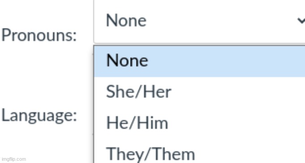Click the None value shown in combo box
This screenshot has width=305, height=163.
126,20
